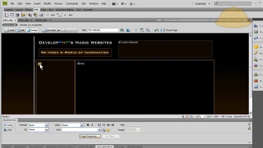The image size is (263, 148).
Task: Open the Commands menu
Action: click(72, 4)
